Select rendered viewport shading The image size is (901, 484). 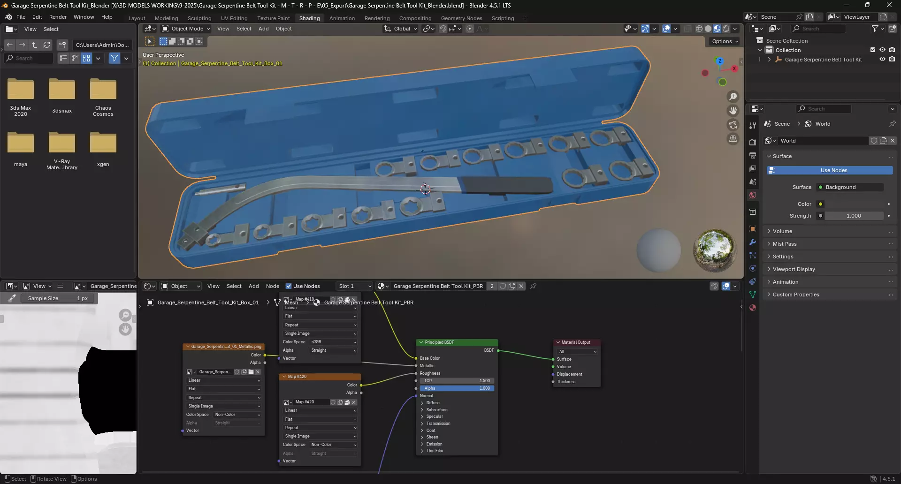(x=726, y=29)
